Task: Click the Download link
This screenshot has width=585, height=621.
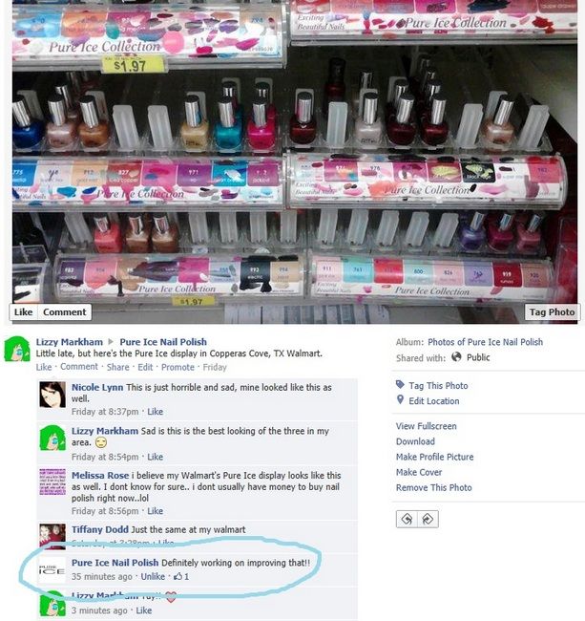Action: coord(415,441)
